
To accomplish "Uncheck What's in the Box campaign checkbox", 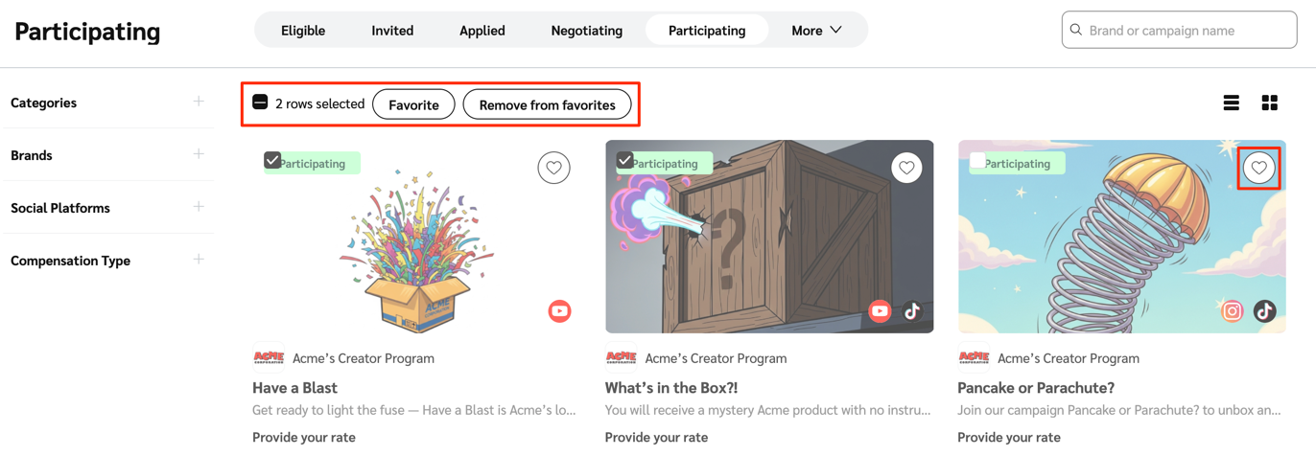I will click(x=625, y=160).
